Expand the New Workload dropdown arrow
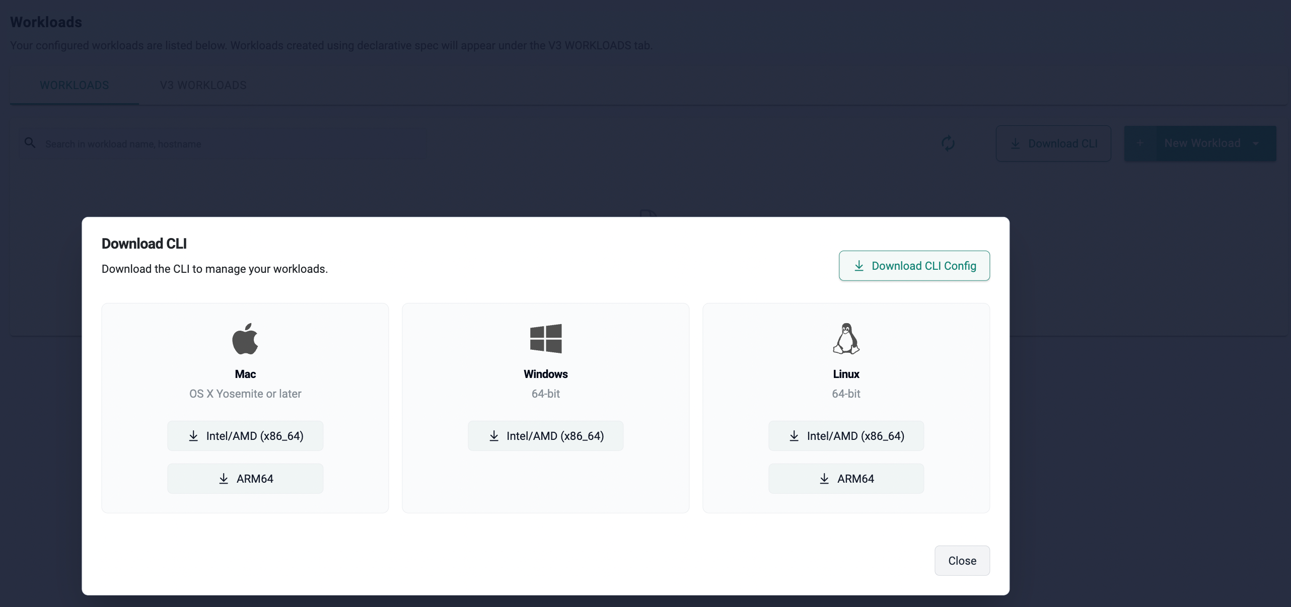1291x607 pixels. coord(1256,143)
